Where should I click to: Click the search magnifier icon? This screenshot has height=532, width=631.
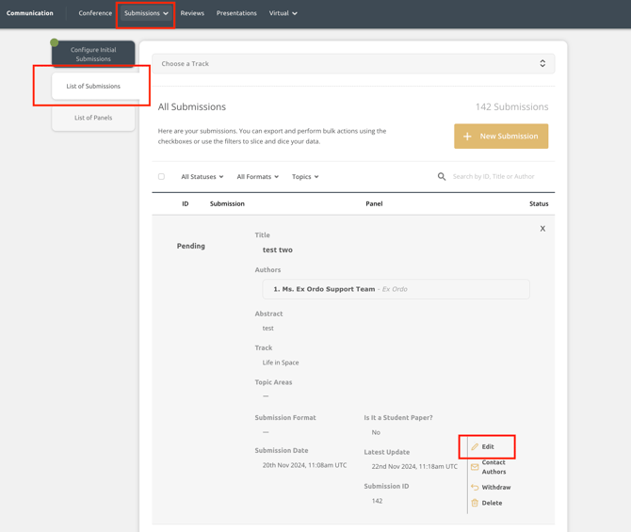click(442, 177)
